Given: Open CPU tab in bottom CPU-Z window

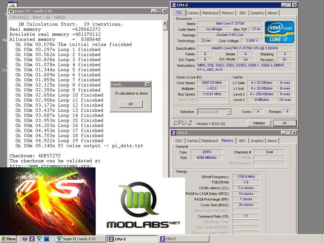Looking at the screenshot, I should (x=178, y=141).
